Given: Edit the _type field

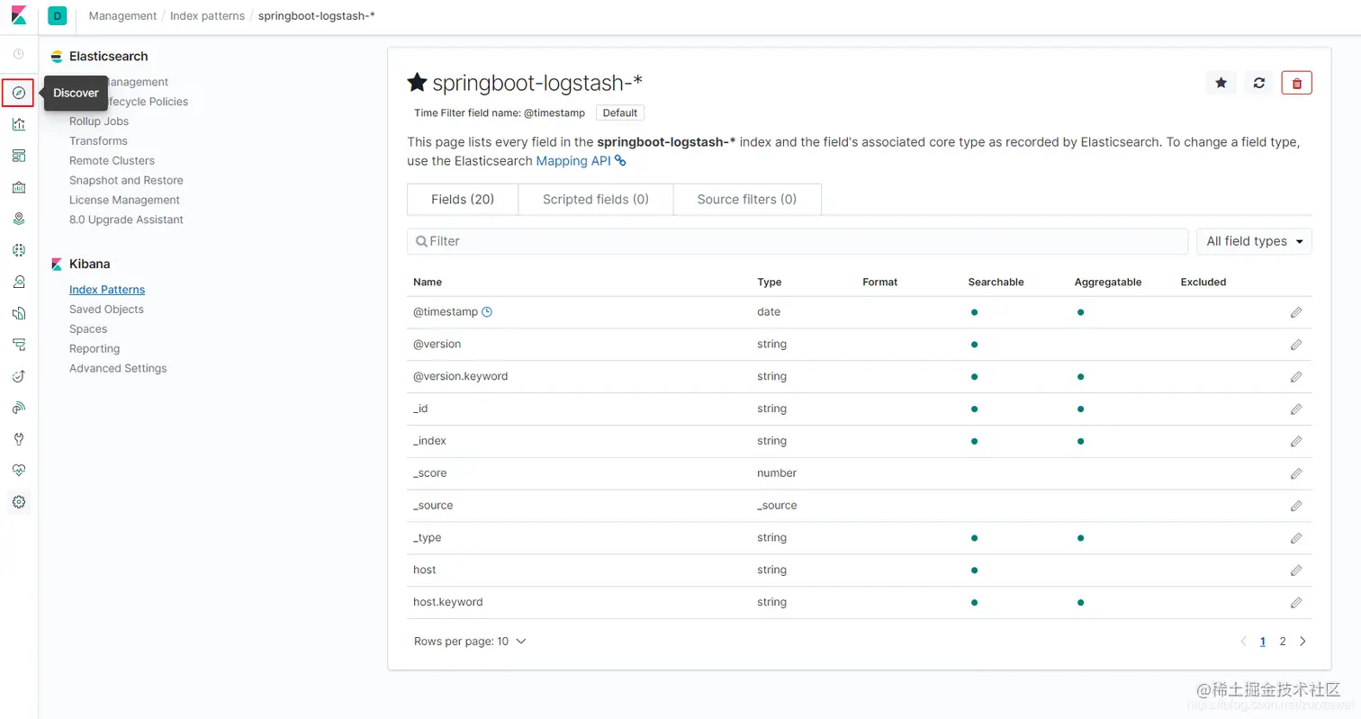Looking at the screenshot, I should (1296, 538).
